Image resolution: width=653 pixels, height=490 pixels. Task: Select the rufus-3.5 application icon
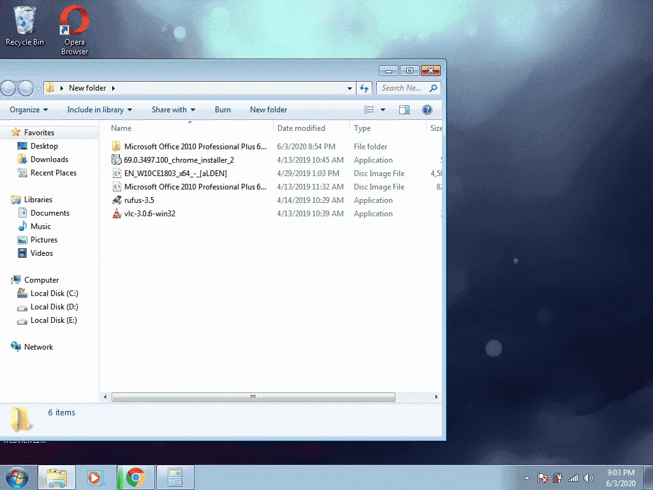pos(117,200)
